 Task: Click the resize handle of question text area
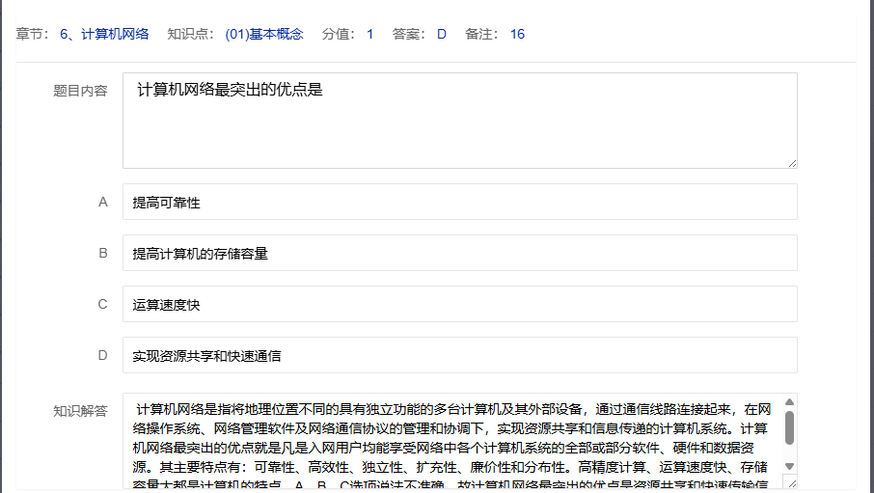pos(792,163)
